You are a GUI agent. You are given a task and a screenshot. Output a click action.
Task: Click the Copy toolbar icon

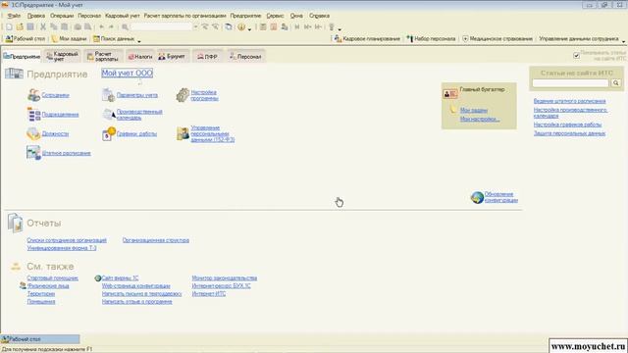(53, 26)
